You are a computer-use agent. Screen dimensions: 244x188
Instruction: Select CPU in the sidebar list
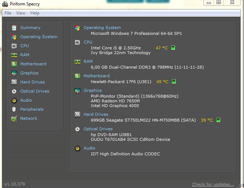point(25,46)
